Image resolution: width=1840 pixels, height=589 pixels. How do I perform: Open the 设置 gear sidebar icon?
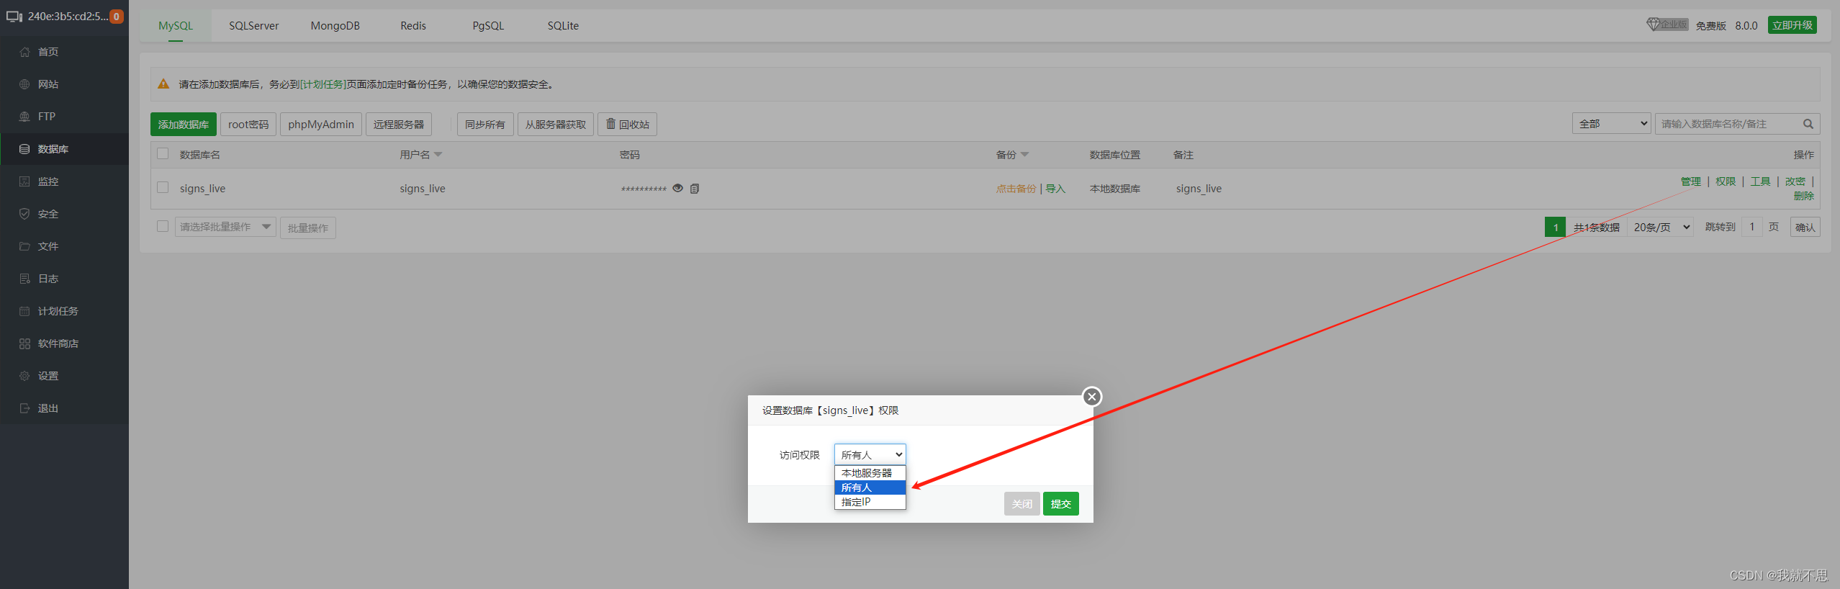(x=24, y=376)
